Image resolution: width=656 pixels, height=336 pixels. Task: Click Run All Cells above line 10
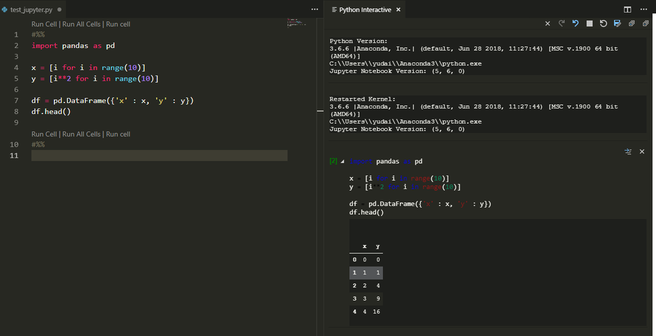[81, 134]
